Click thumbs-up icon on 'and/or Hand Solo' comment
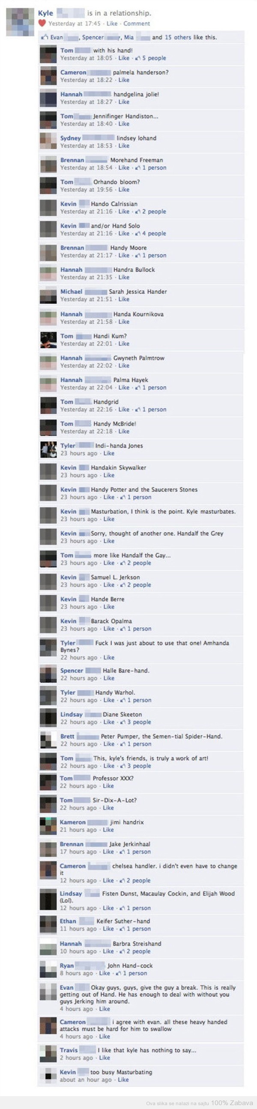The height and width of the screenshot is (1109, 257). (138, 234)
